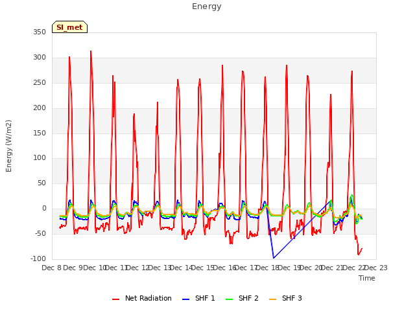Image resolution: width=415 pixels, height=311 pixels.
Task: Click the Time x-axis label
Action: coord(367,278)
